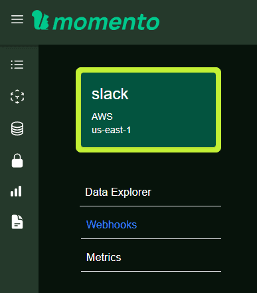Open the document icon in sidebar
The image size is (257, 293).
[x=17, y=222]
